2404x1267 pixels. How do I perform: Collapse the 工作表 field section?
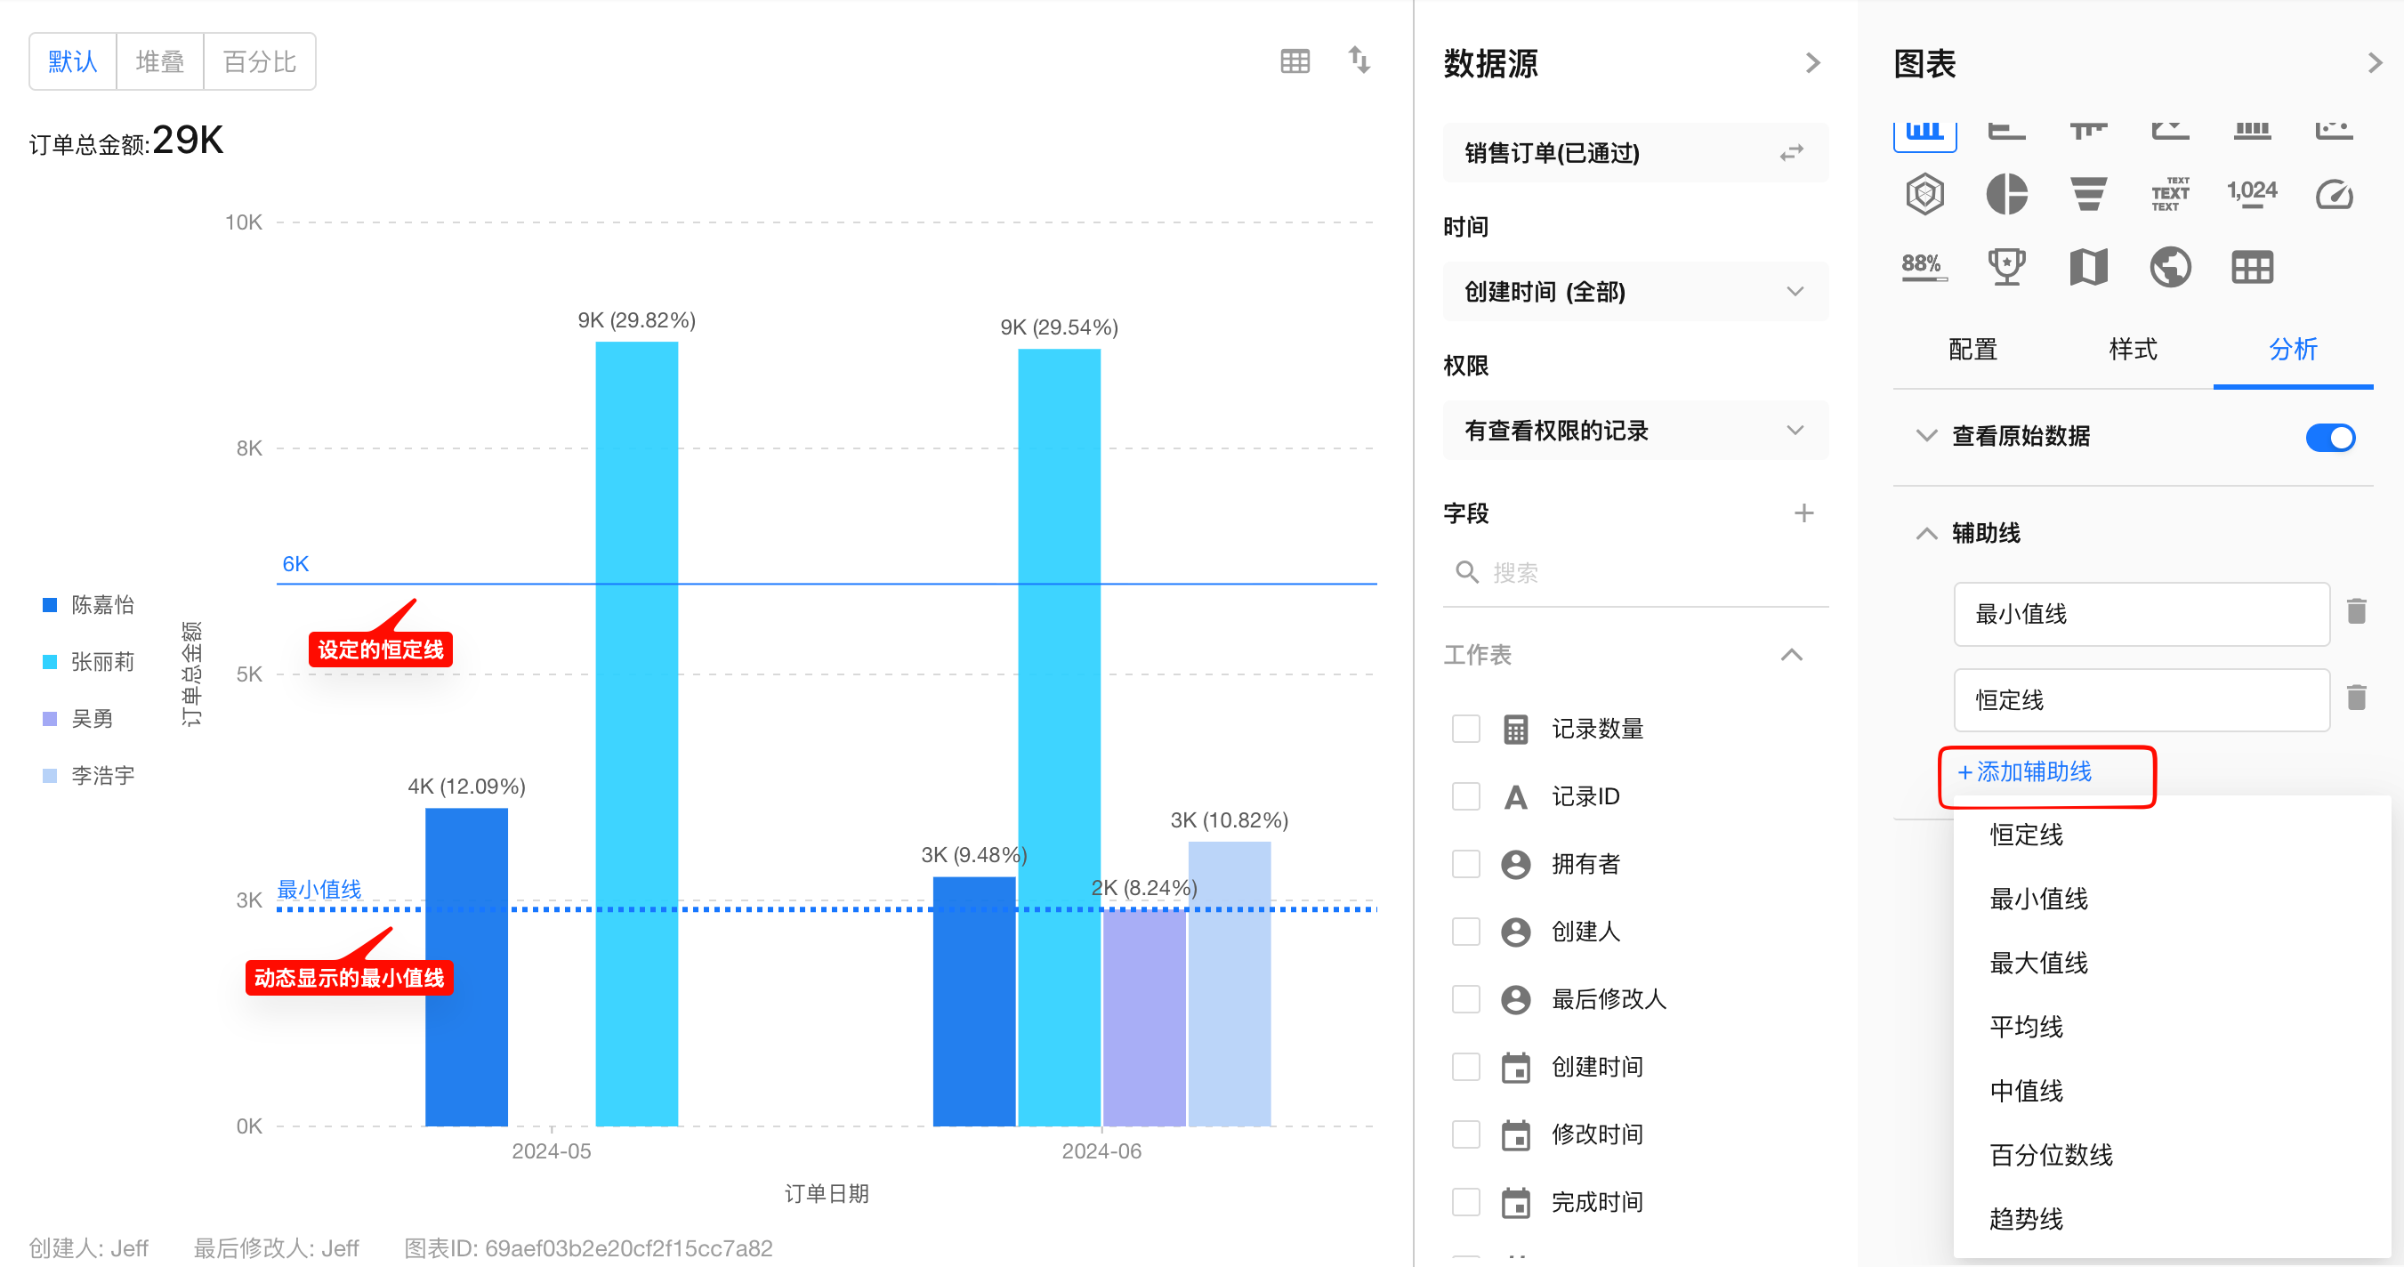click(x=1791, y=655)
